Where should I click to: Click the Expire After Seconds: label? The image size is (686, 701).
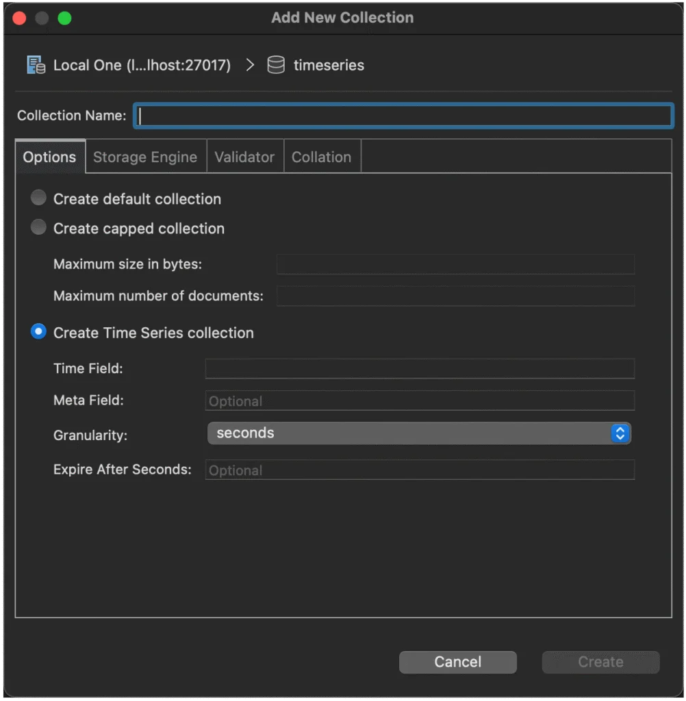click(123, 470)
